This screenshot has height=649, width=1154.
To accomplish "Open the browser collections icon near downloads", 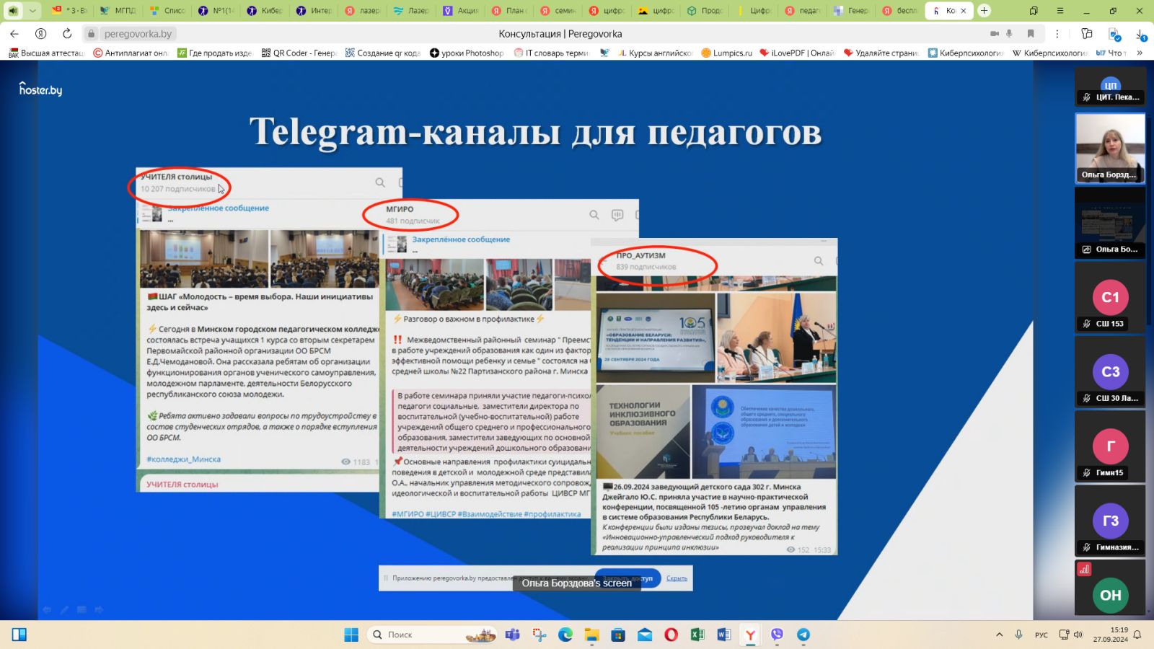I will tap(1087, 34).
